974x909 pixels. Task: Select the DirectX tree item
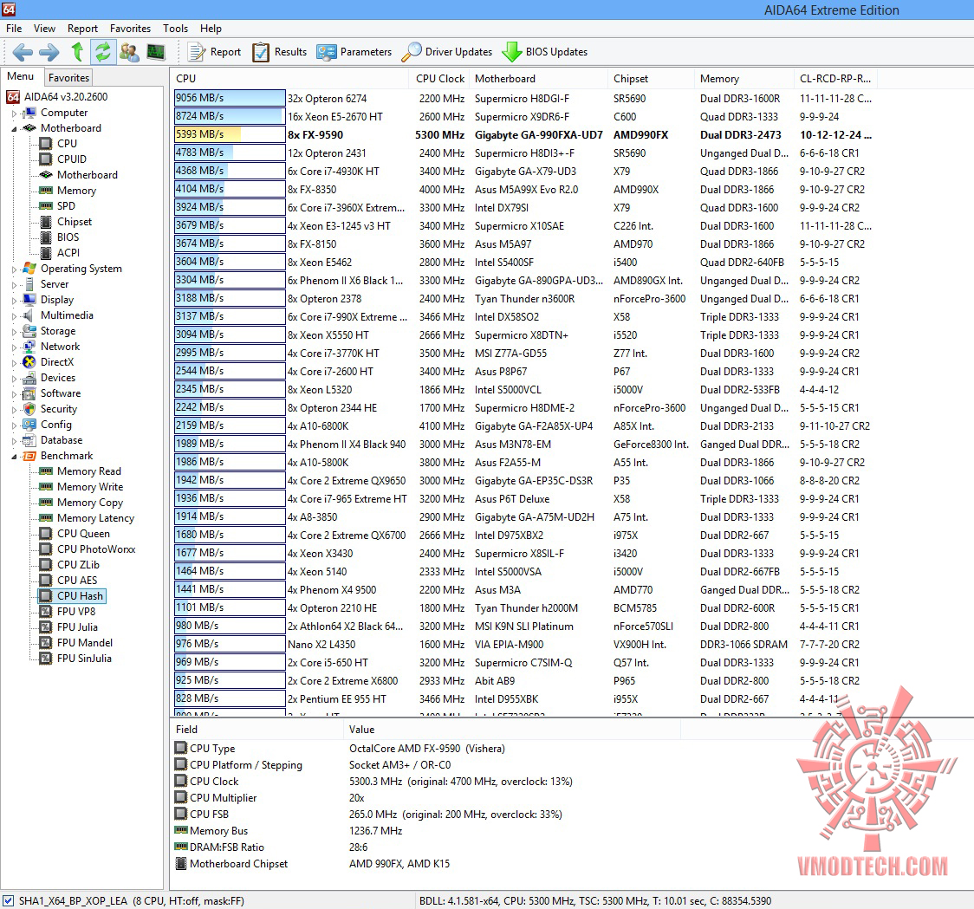(57, 362)
